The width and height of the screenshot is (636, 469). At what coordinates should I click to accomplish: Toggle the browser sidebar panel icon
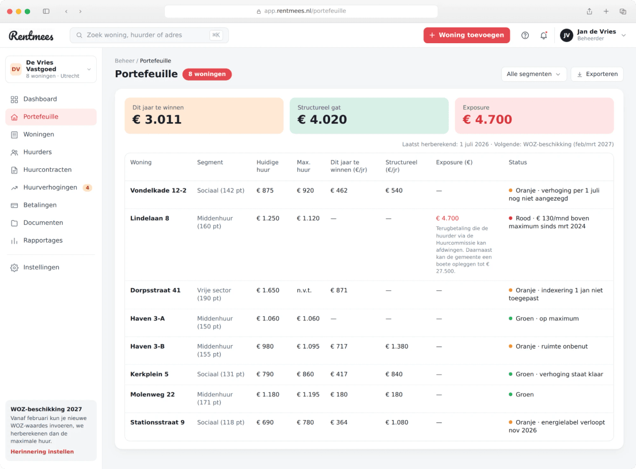click(46, 12)
